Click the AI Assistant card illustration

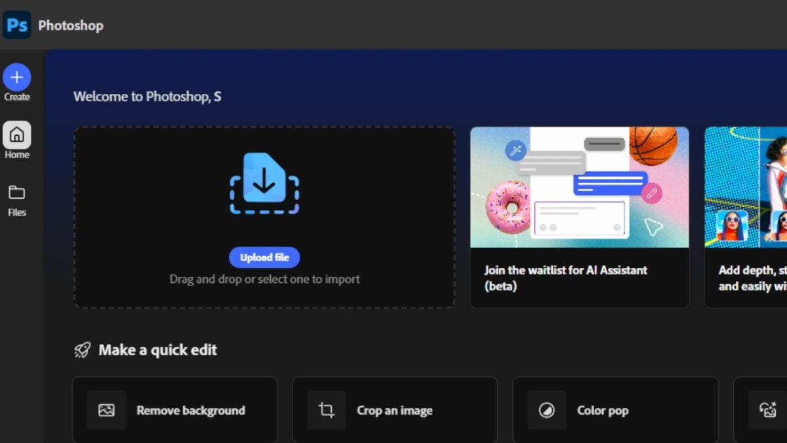(x=579, y=187)
